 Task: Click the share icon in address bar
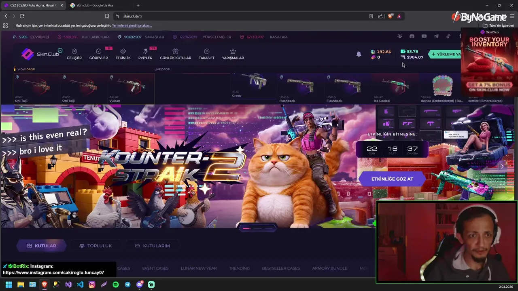[380, 16]
